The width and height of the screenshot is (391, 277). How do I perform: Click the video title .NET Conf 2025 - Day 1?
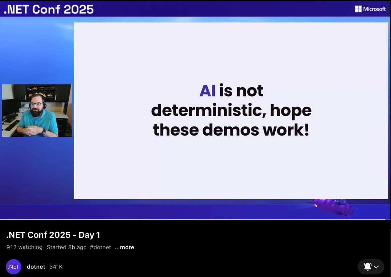coord(53,235)
